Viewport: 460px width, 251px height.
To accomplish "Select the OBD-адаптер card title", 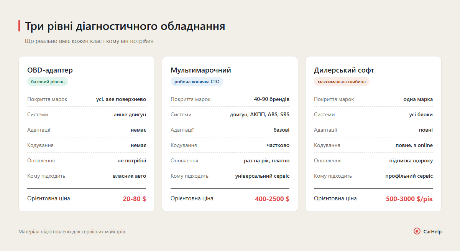I will pyautogui.click(x=50, y=70).
